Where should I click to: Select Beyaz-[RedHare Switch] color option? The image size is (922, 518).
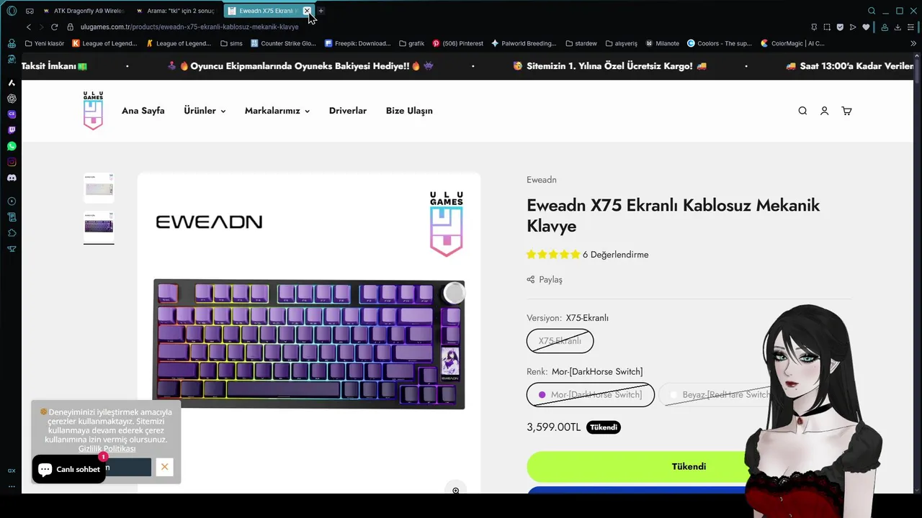pos(720,395)
